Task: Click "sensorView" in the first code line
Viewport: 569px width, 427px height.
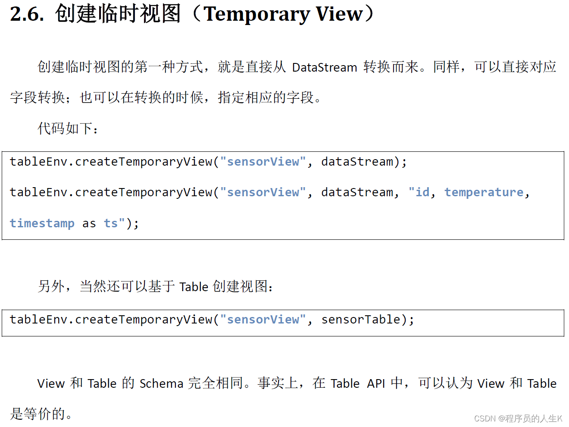Action: click(263, 162)
